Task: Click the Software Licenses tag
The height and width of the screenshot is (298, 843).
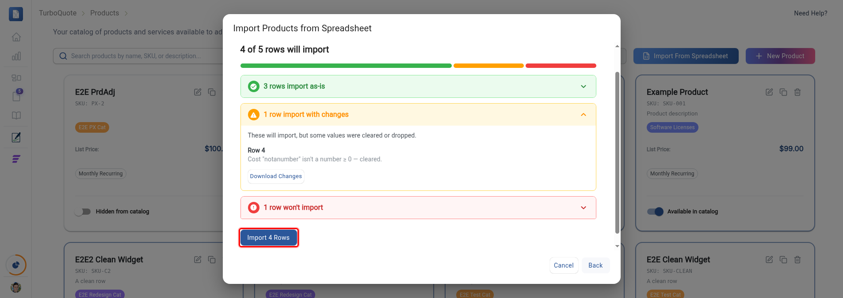Action: click(x=672, y=127)
